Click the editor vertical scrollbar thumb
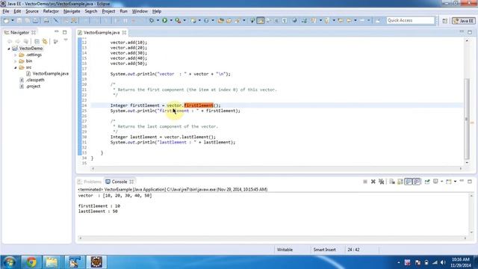Viewport: 478px width, 269px height. pyautogui.click(x=466, y=118)
